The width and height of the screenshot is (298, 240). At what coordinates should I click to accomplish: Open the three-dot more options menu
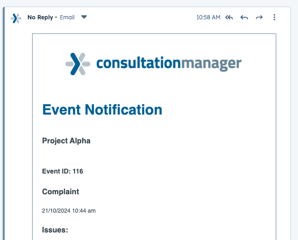point(274,17)
